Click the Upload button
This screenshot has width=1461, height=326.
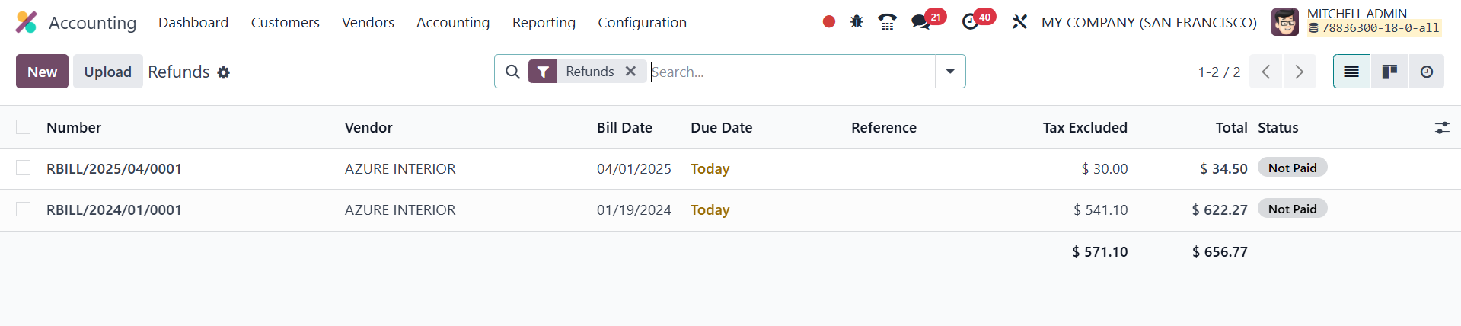[107, 72]
